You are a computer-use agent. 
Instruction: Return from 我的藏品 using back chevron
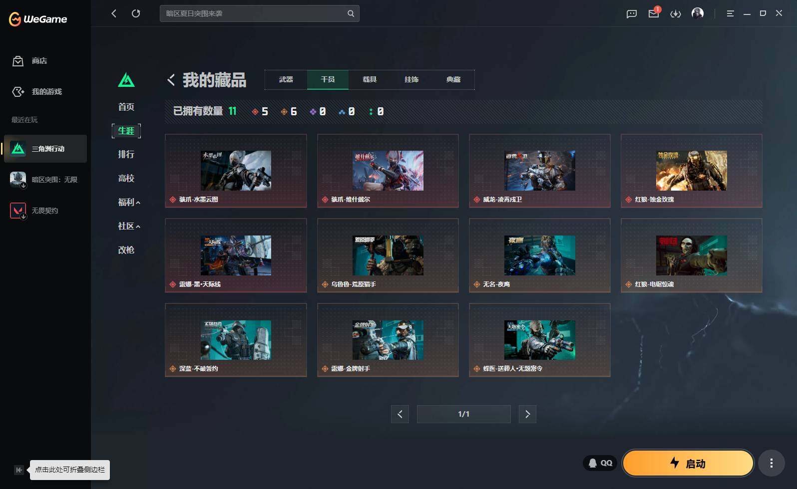pos(171,80)
